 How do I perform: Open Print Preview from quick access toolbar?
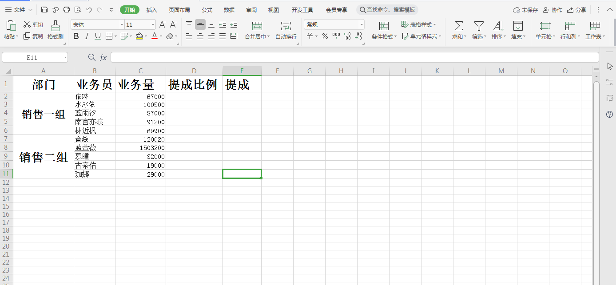[x=78, y=10]
